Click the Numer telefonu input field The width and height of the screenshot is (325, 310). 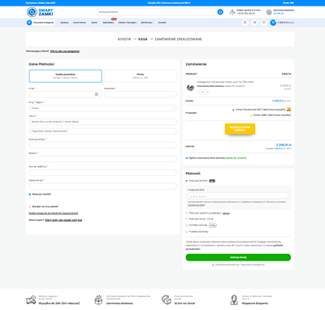click(103, 172)
